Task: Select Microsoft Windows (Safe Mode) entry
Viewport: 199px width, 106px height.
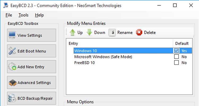Action: pos(103,57)
